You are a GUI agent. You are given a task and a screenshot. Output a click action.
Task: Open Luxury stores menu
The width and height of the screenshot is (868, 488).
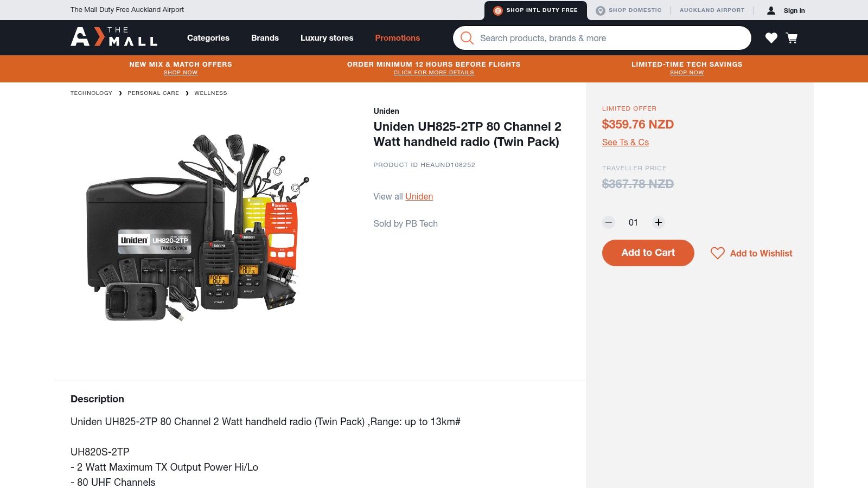click(327, 38)
